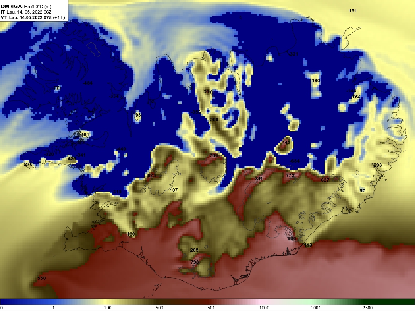Click the map value '746'

(x=214, y=155)
